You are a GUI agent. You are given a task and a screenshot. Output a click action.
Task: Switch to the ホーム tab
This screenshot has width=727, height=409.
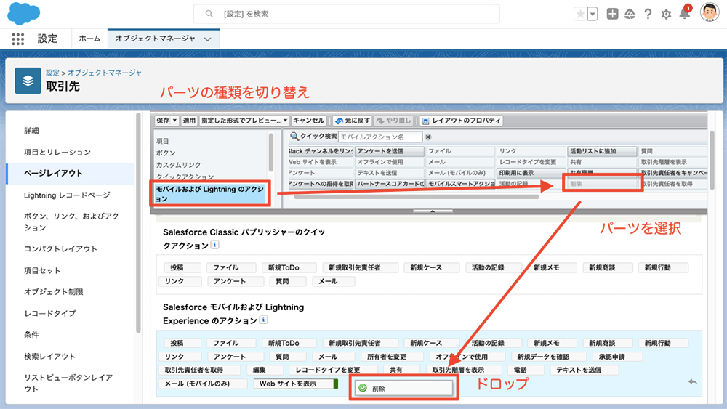coord(89,39)
